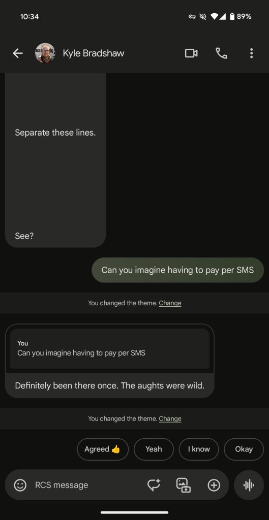269x520 pixels.
Task: Open the emoji picker in the message bar
Action: tap(20, 485)
